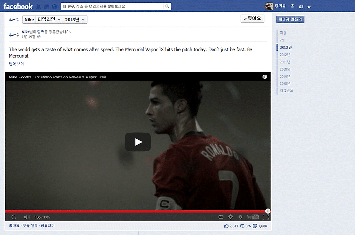Click the public audience globe icon
The height and width of the screenshot is (235, 355).
click(x=39, y=37)
